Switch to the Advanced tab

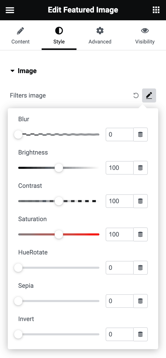tap(100, 36)
